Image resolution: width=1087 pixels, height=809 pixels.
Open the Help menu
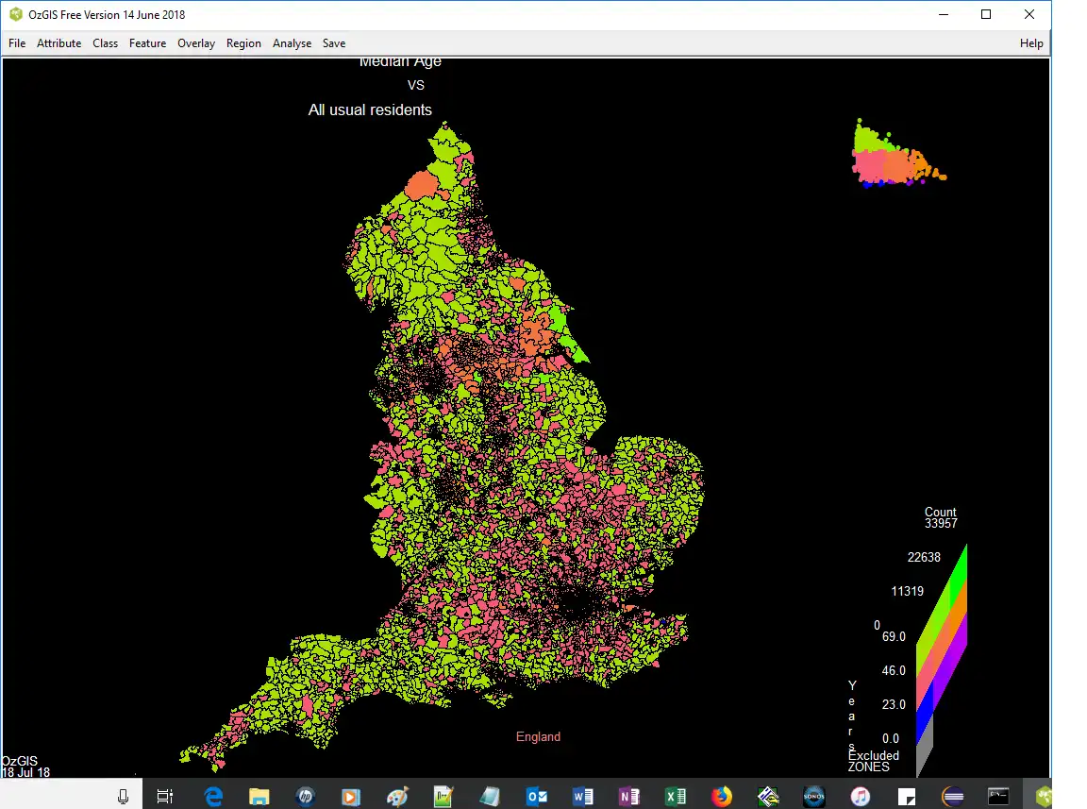(1031, 43)
